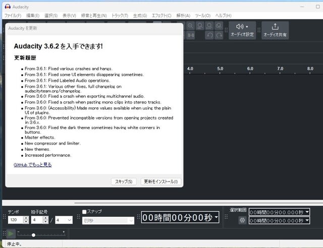
Task: Adjust the playback speed slider knob
Action: (x=33, y=235)
